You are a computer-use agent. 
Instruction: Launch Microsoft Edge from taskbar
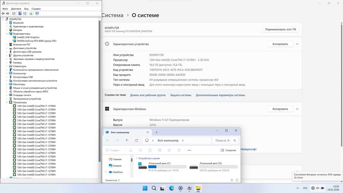171,188
